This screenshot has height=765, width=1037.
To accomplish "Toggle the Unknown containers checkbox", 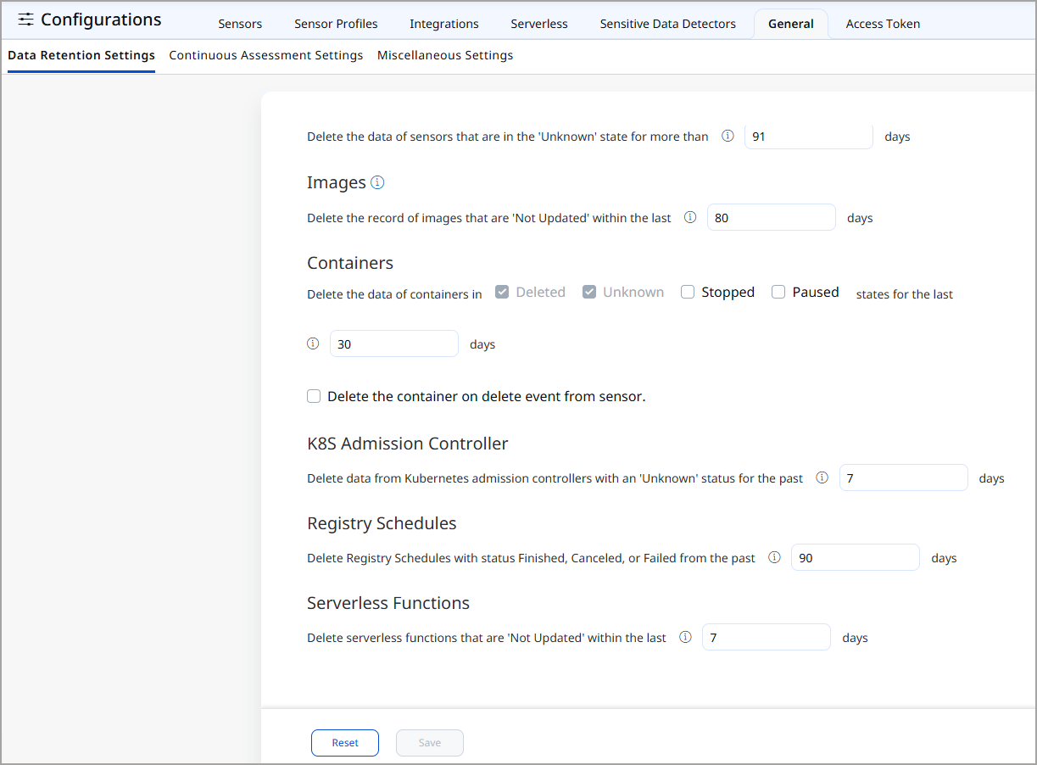I will (589, 292).
